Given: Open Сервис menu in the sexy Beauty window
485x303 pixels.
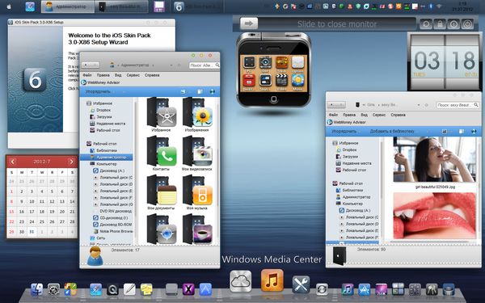Looking at the screenshot, I should pyautogui.click(x=379, y=115).
